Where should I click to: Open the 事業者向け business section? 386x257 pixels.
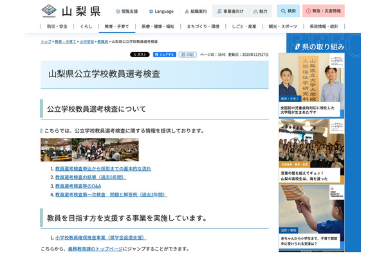pyautogui.click(x=230, y=12)
